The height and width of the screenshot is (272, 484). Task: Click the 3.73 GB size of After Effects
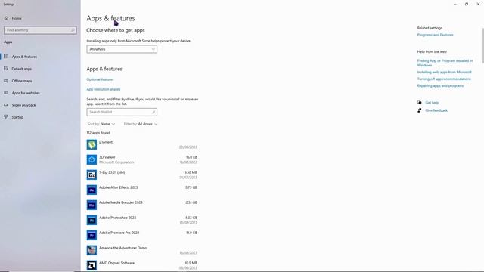[x=191, y=187]
